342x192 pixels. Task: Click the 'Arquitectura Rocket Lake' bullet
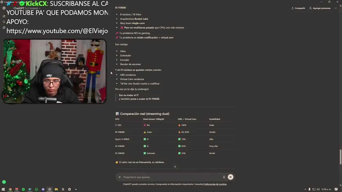coord(134,19)
